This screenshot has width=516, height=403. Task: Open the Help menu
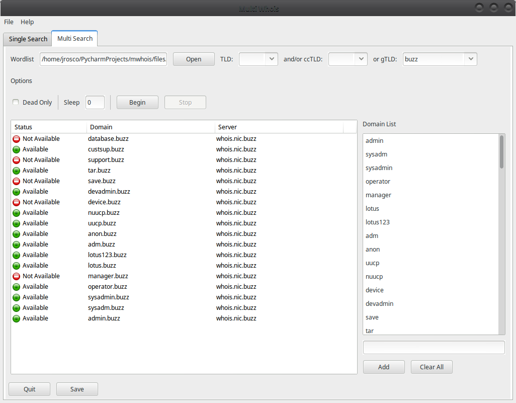(x=27, y=22)
